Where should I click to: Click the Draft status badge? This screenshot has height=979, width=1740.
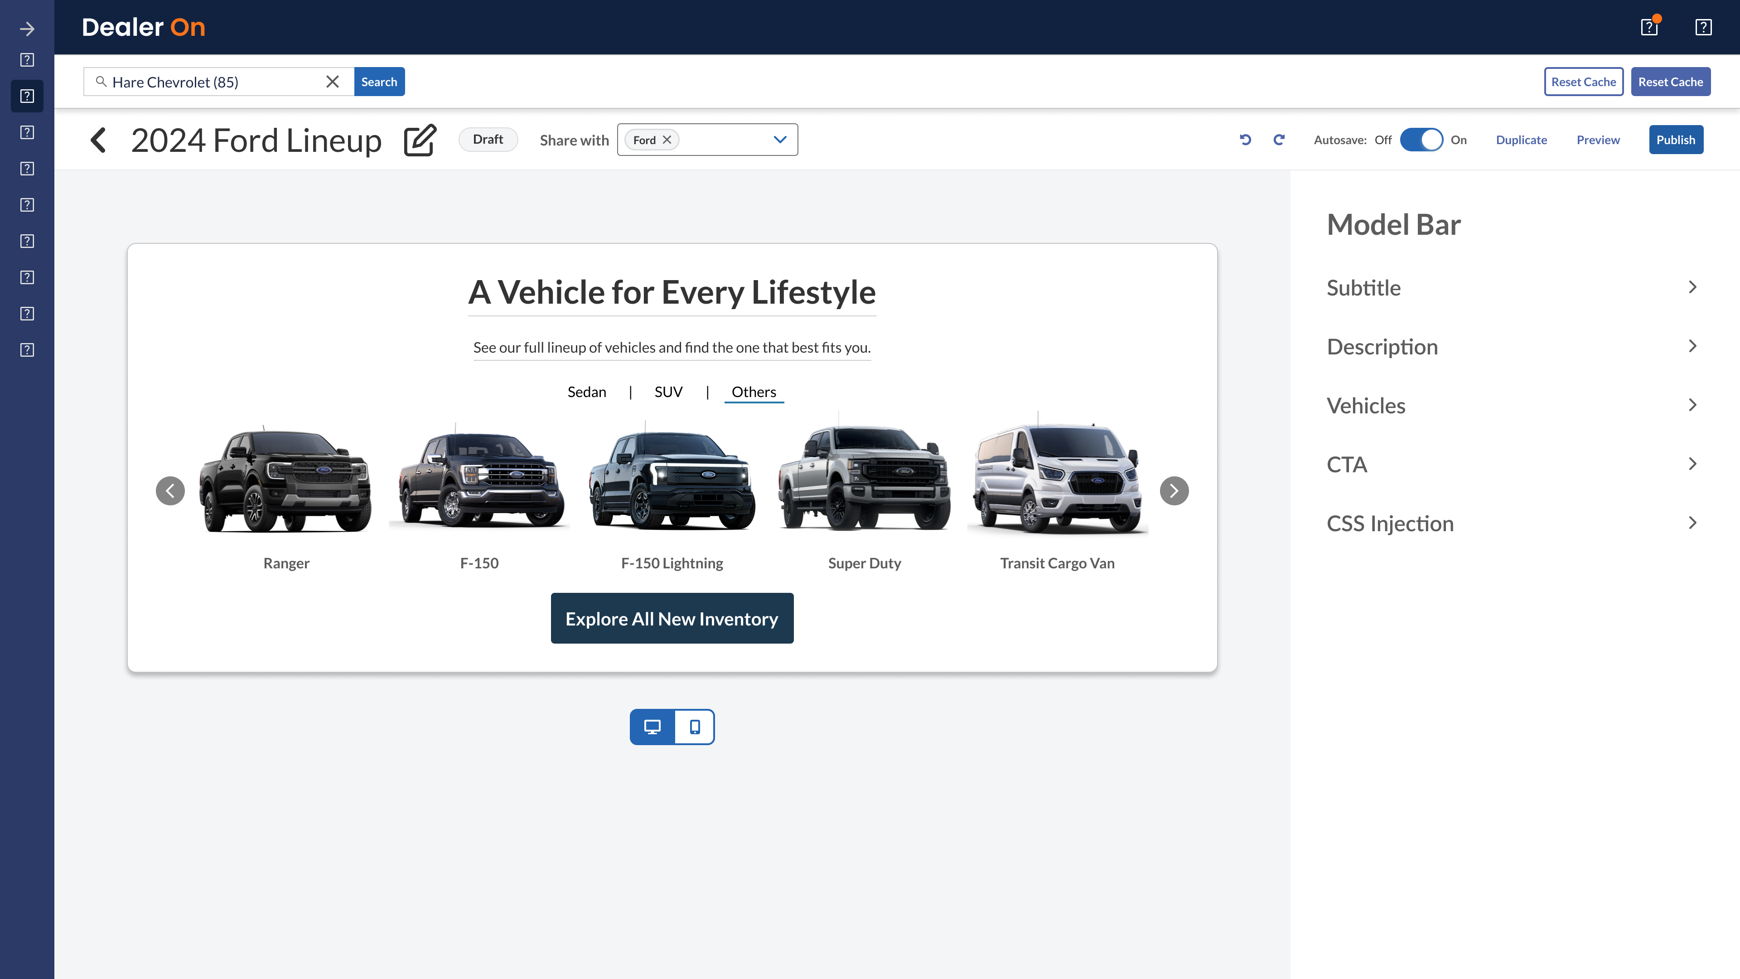(x=488, y=139)
